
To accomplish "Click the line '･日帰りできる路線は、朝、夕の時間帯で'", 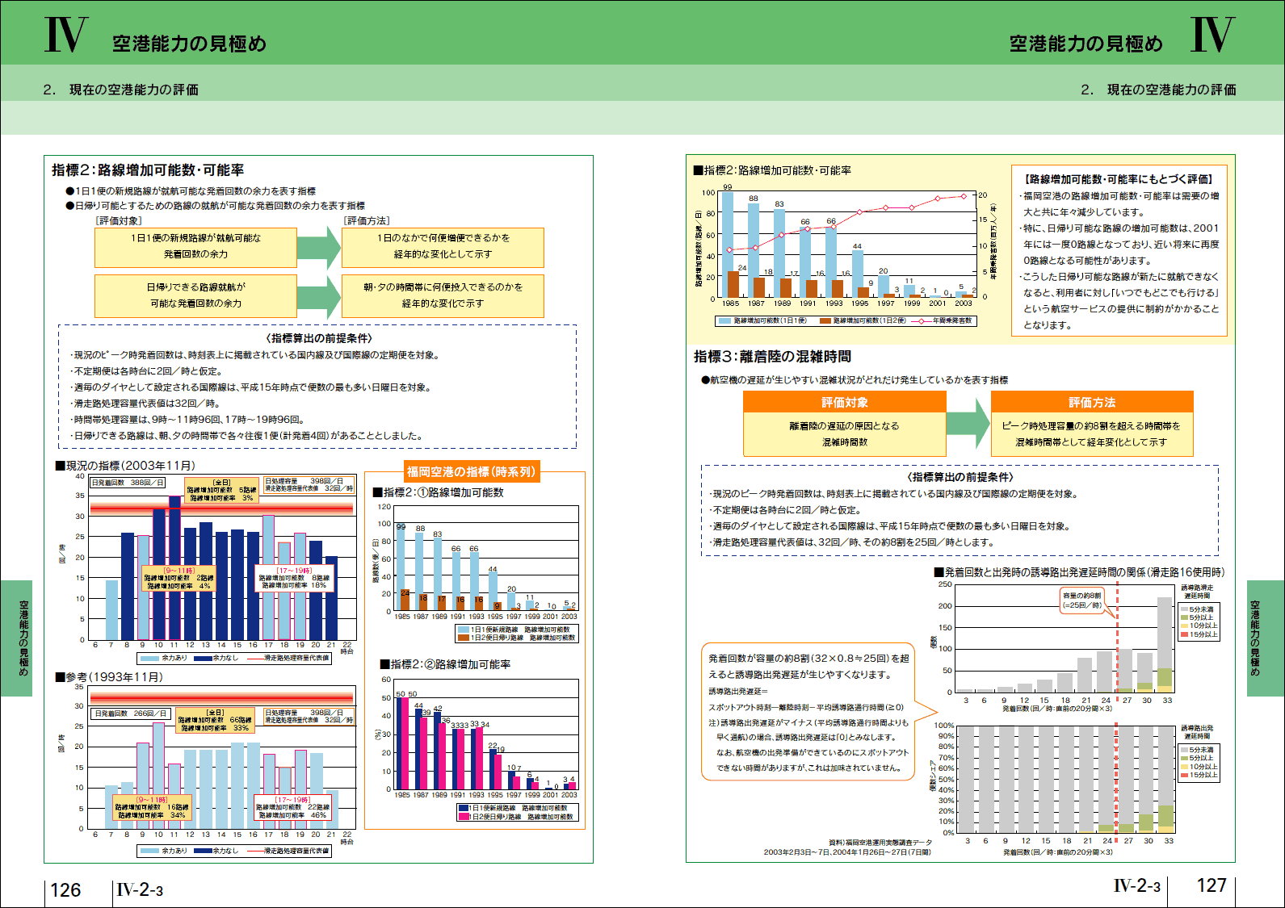I will click(247, 436).
